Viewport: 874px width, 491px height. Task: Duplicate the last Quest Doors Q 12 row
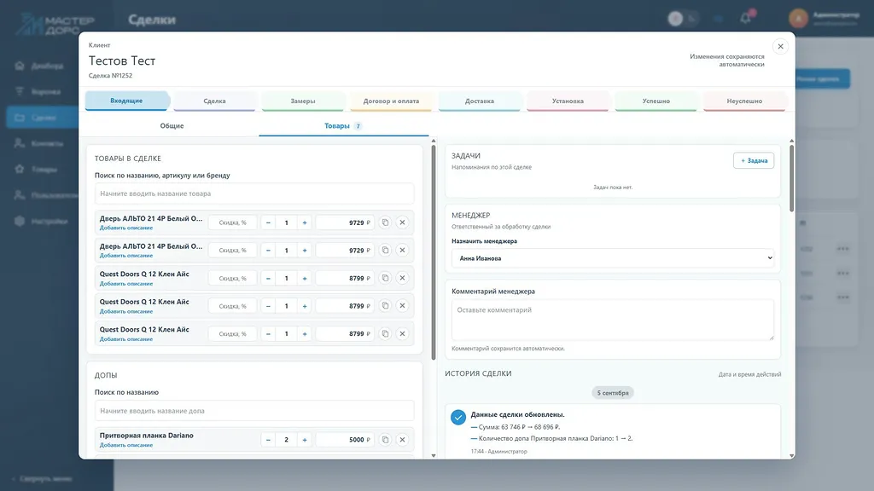pos(385,333)
